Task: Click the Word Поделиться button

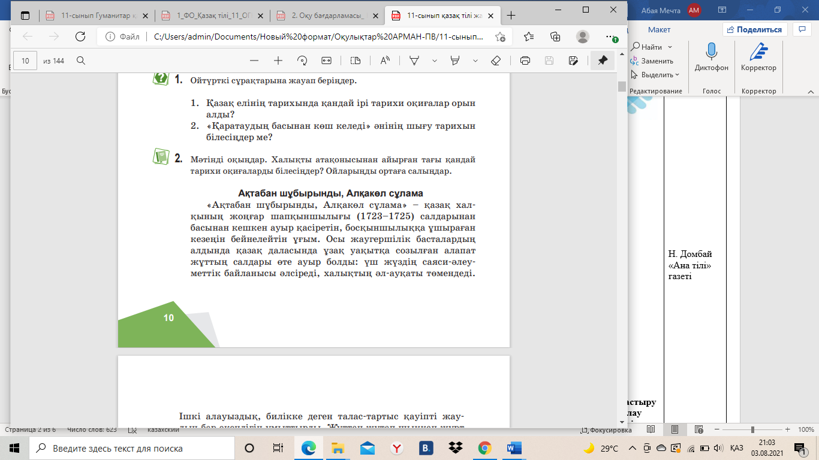Action: click(754, 29)
